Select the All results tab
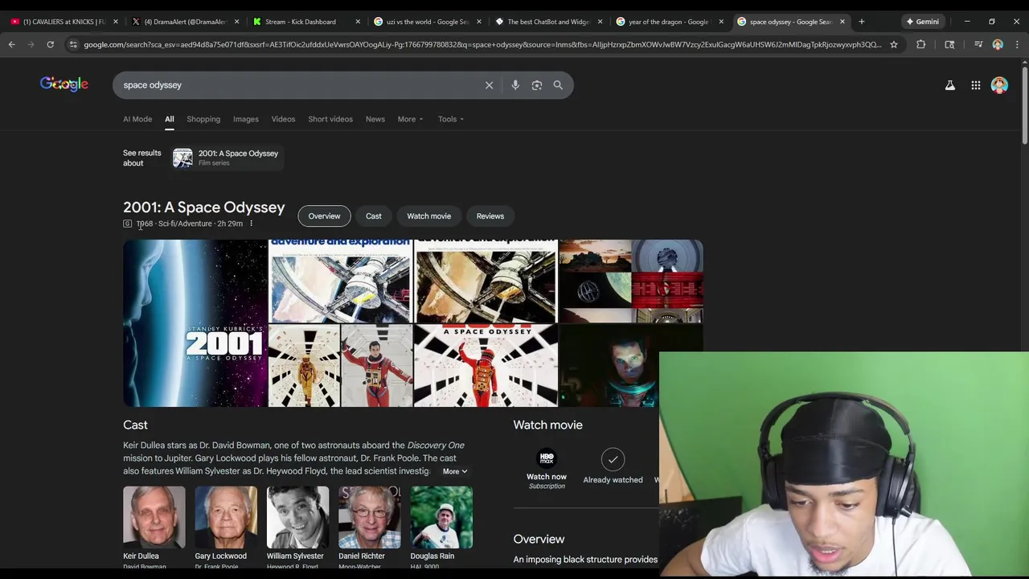1029x579 pixels. click(170, 119)
